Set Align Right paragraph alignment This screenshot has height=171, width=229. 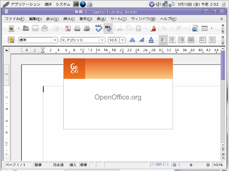[x=182, y=40]
